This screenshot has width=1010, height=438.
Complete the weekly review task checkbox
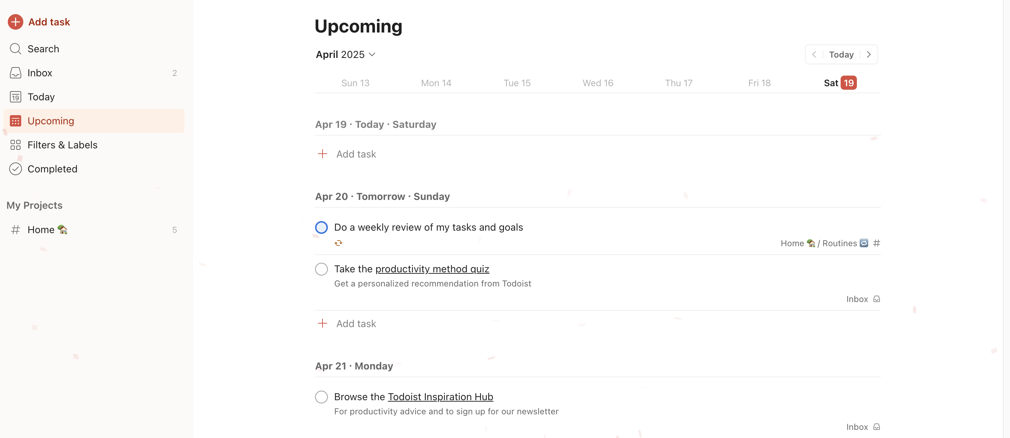pos(321,227)
